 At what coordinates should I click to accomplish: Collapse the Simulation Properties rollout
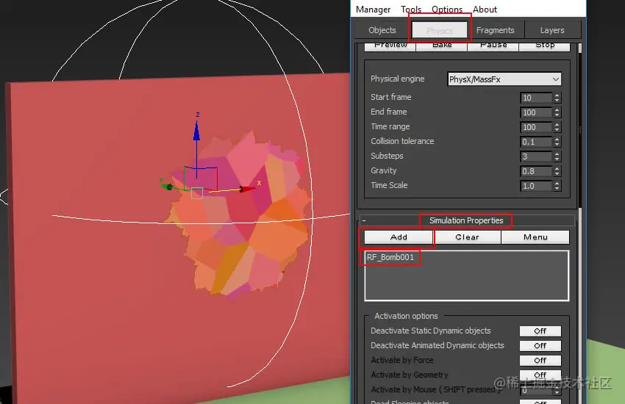[467, 220]
